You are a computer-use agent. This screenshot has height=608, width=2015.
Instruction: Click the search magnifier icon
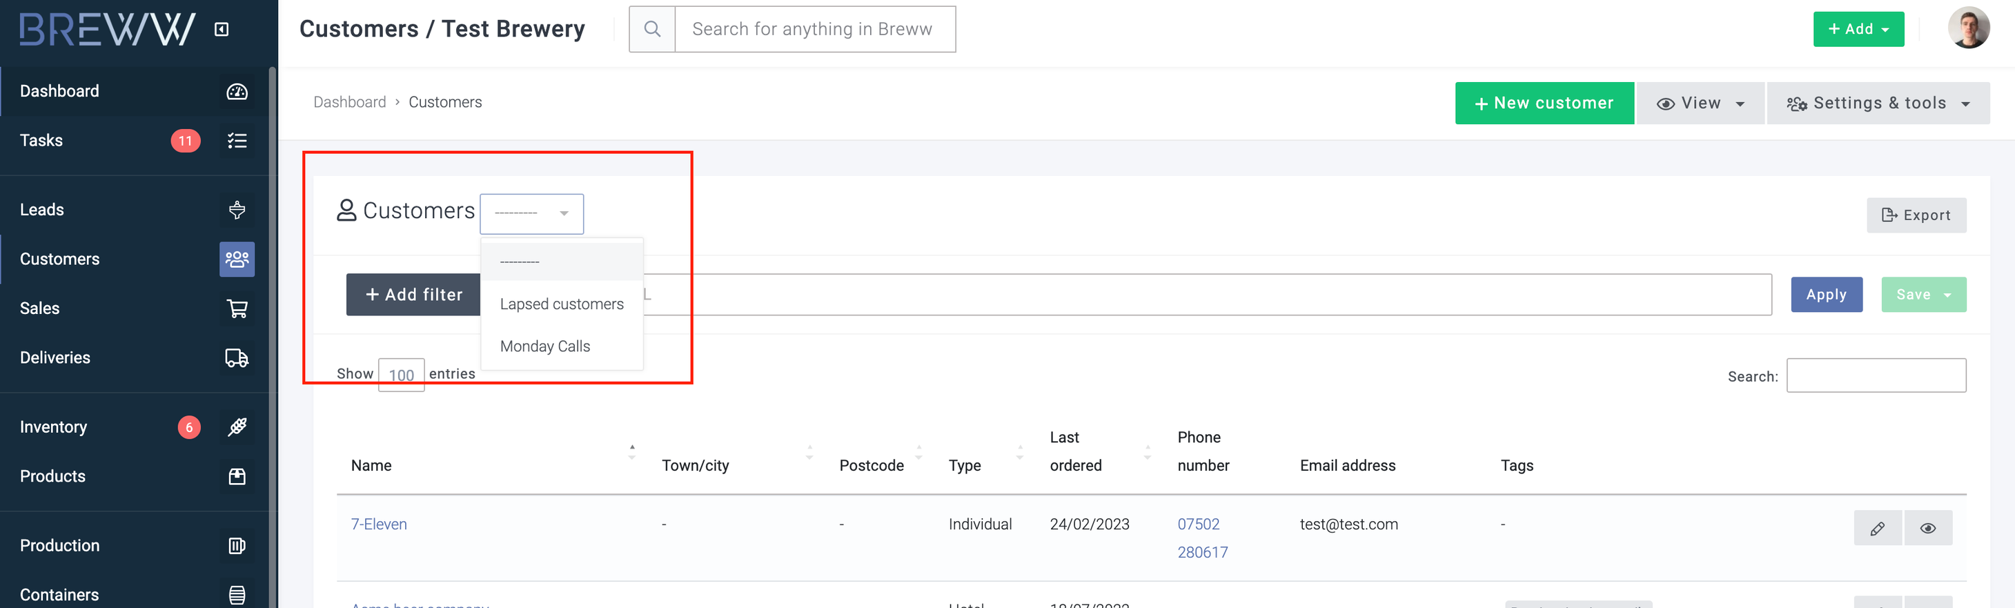click(652, 29)
